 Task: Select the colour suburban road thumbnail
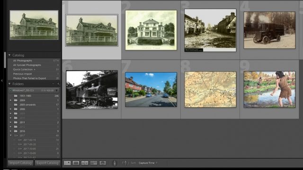[151, 90]
